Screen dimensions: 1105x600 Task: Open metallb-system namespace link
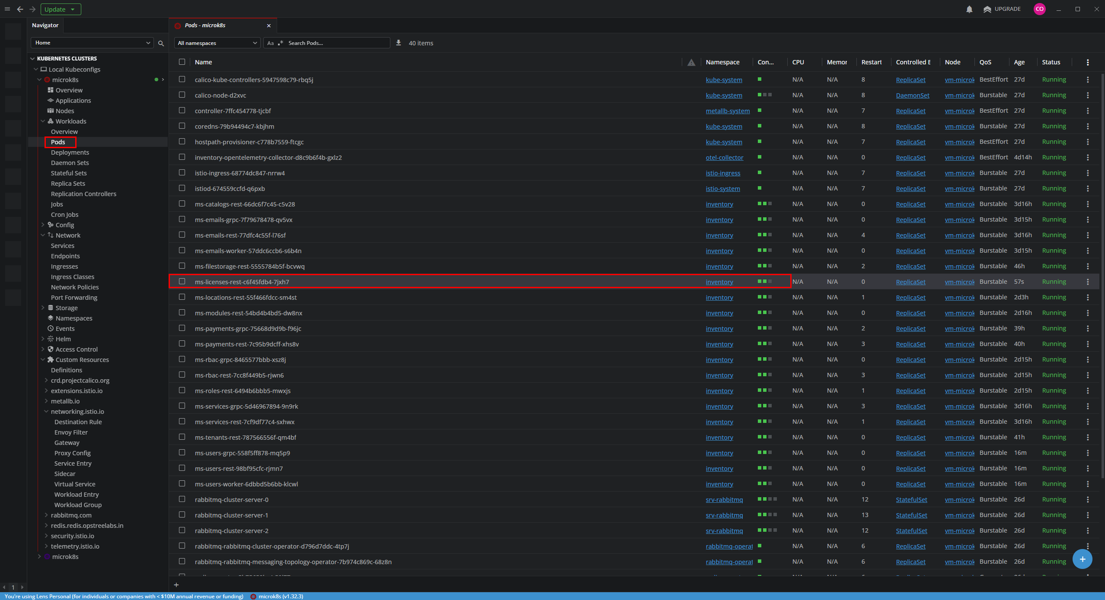728,111
